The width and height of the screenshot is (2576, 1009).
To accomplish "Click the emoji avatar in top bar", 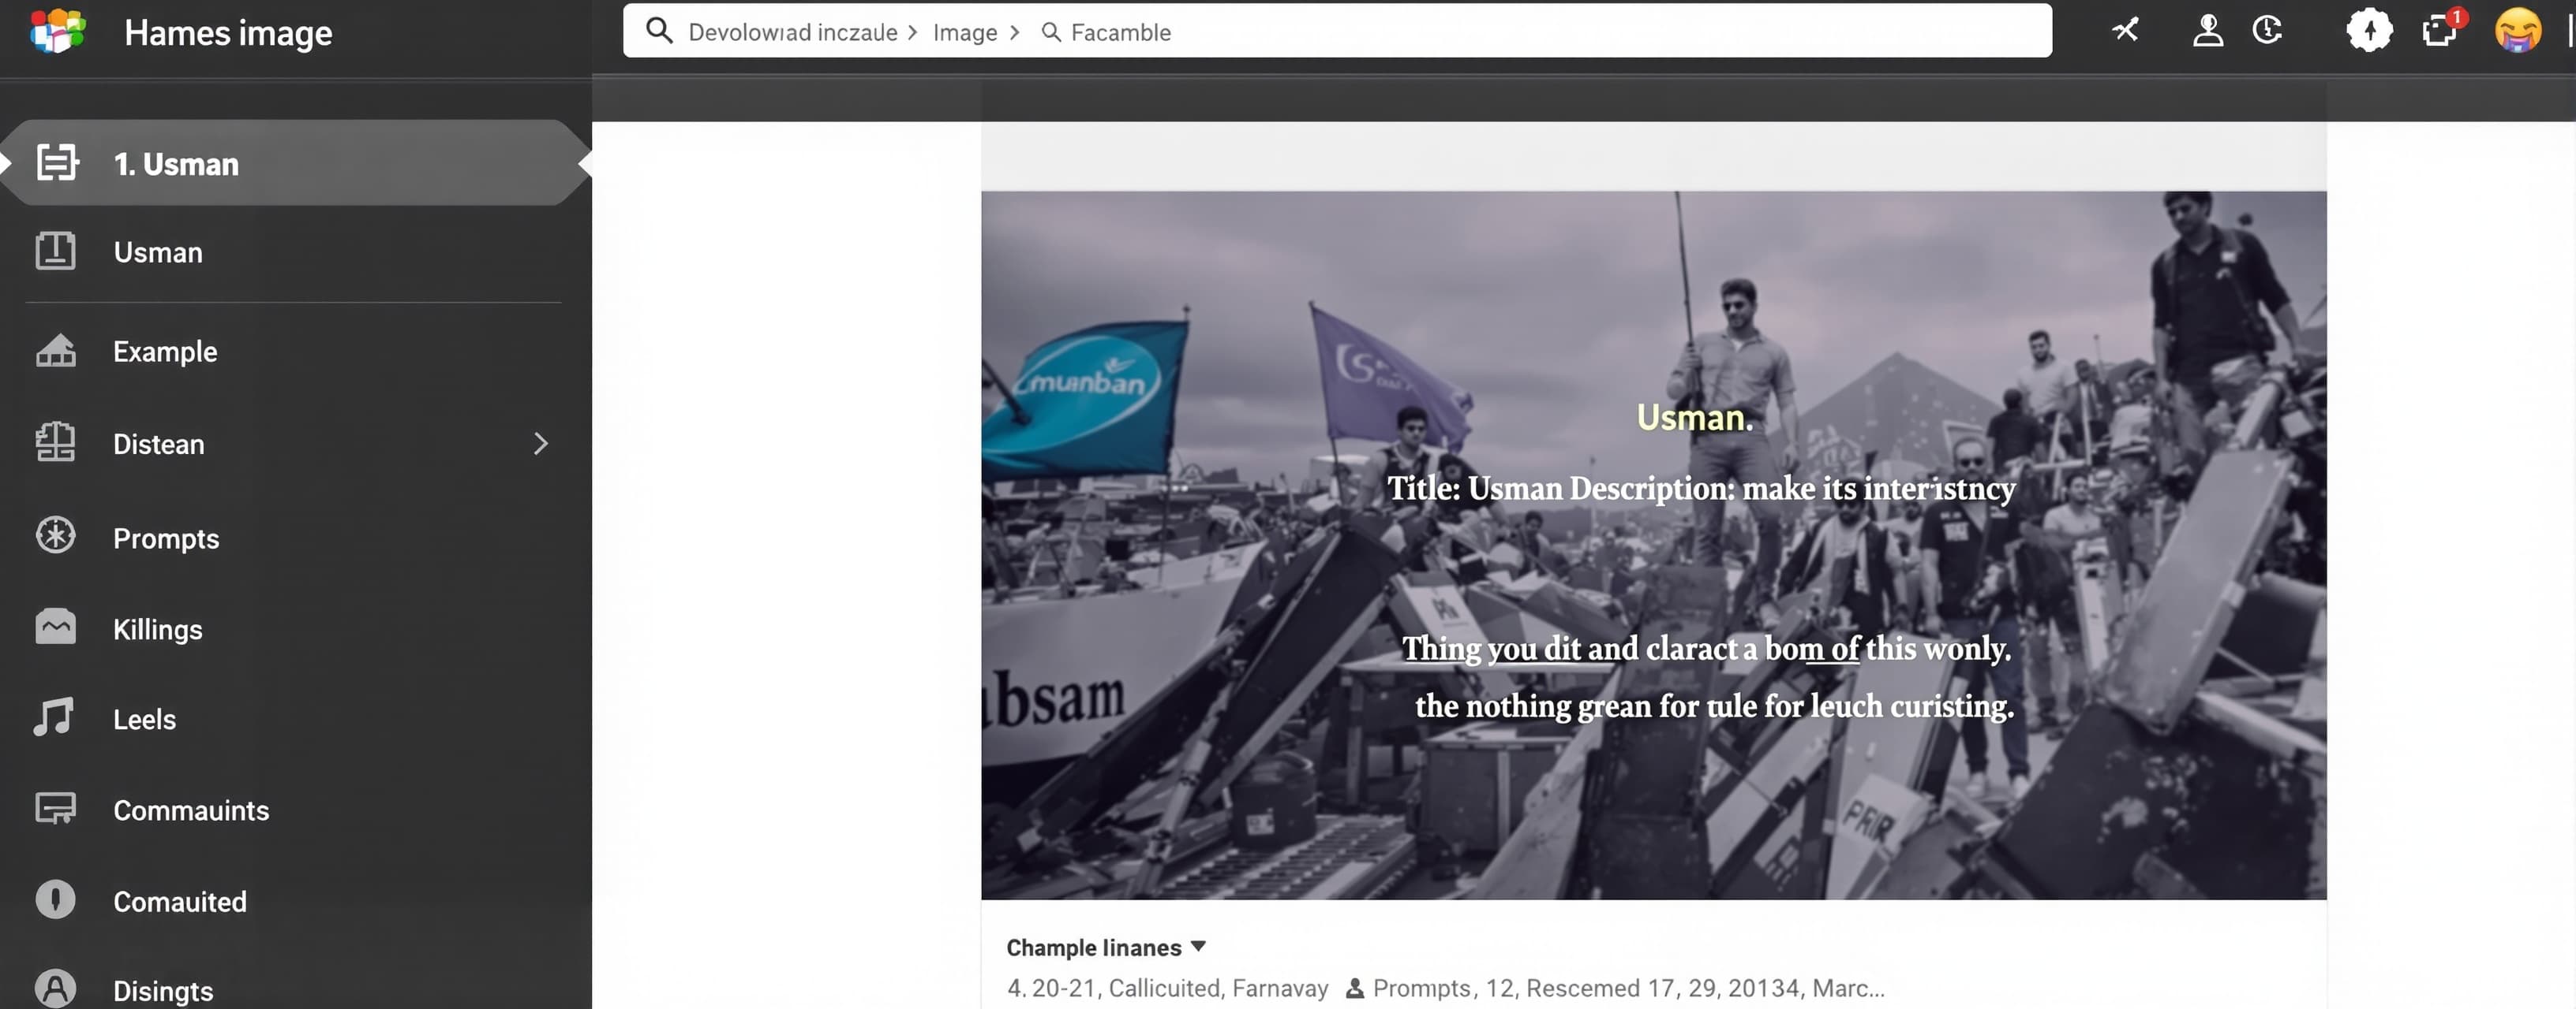I will tap(2517, 30).
